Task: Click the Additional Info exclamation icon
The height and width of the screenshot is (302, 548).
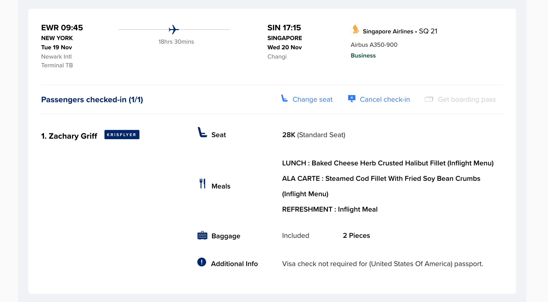Action: pos(202,262)
